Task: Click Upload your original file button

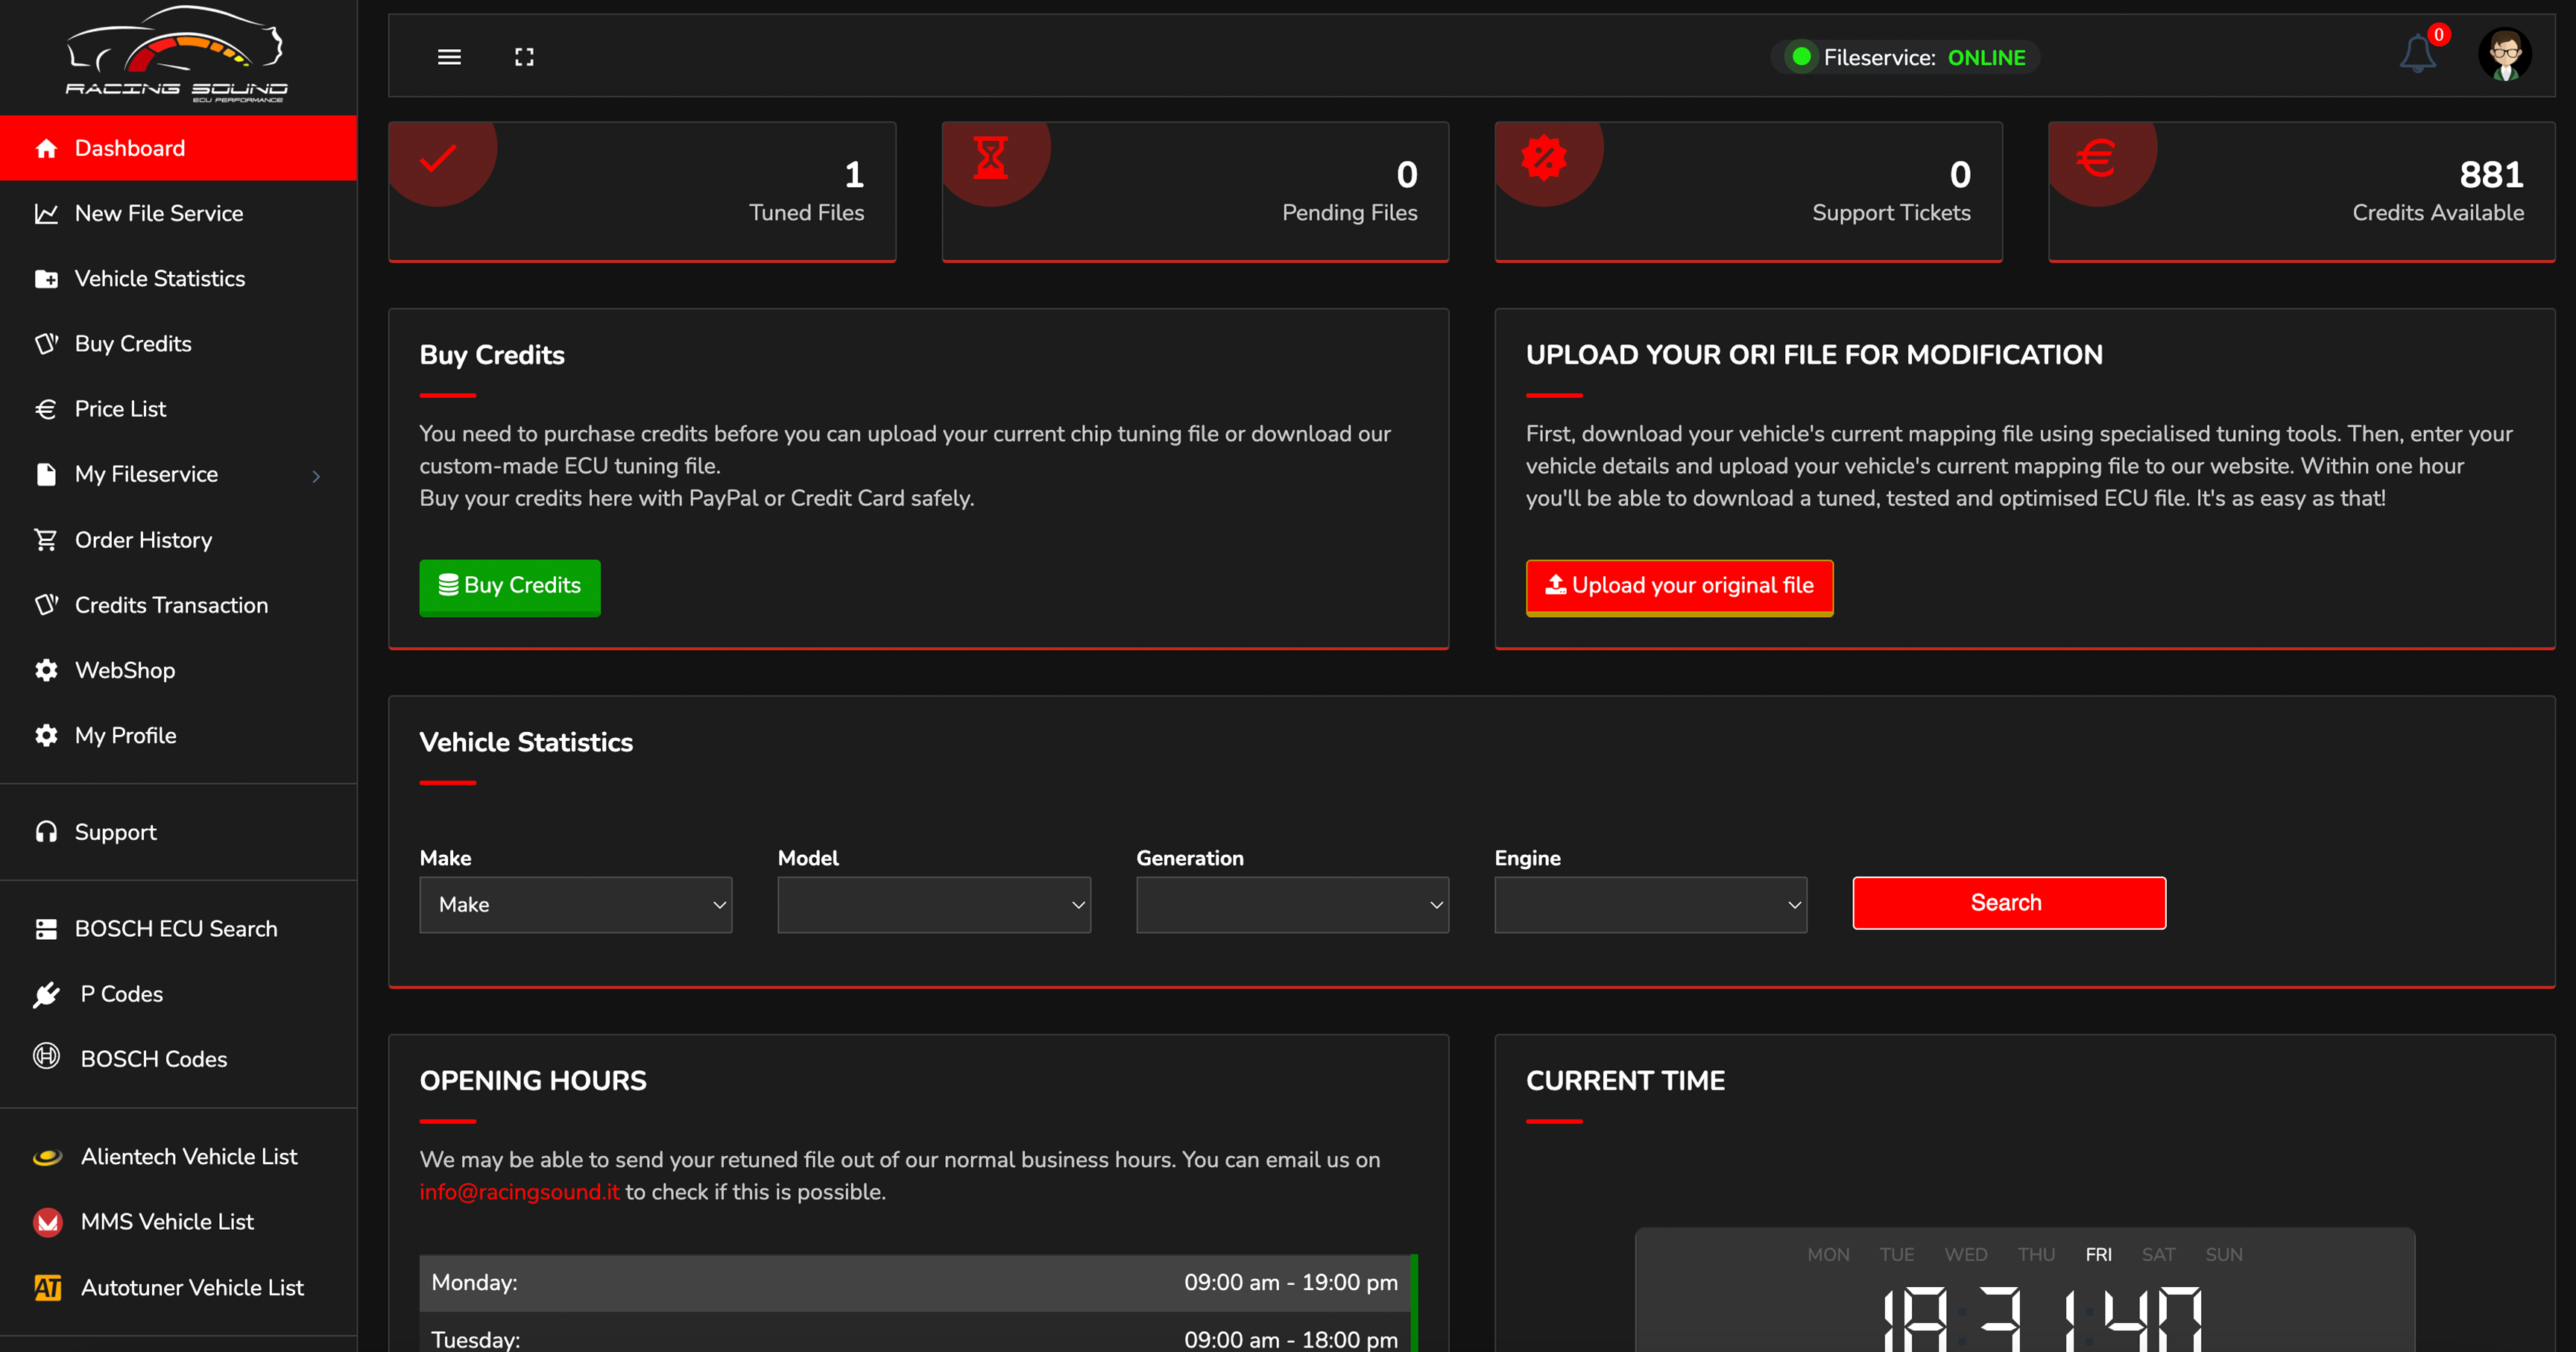Action: 1679,586
